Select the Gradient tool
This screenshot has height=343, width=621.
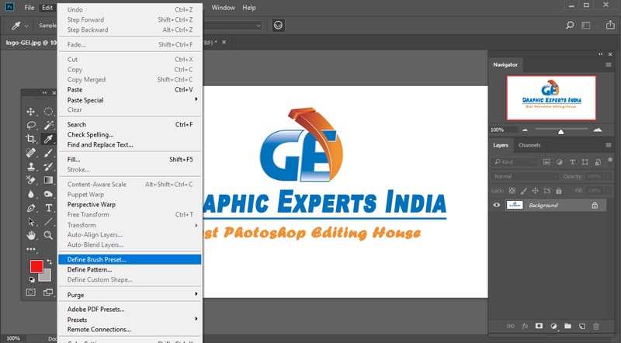(48, 180)
